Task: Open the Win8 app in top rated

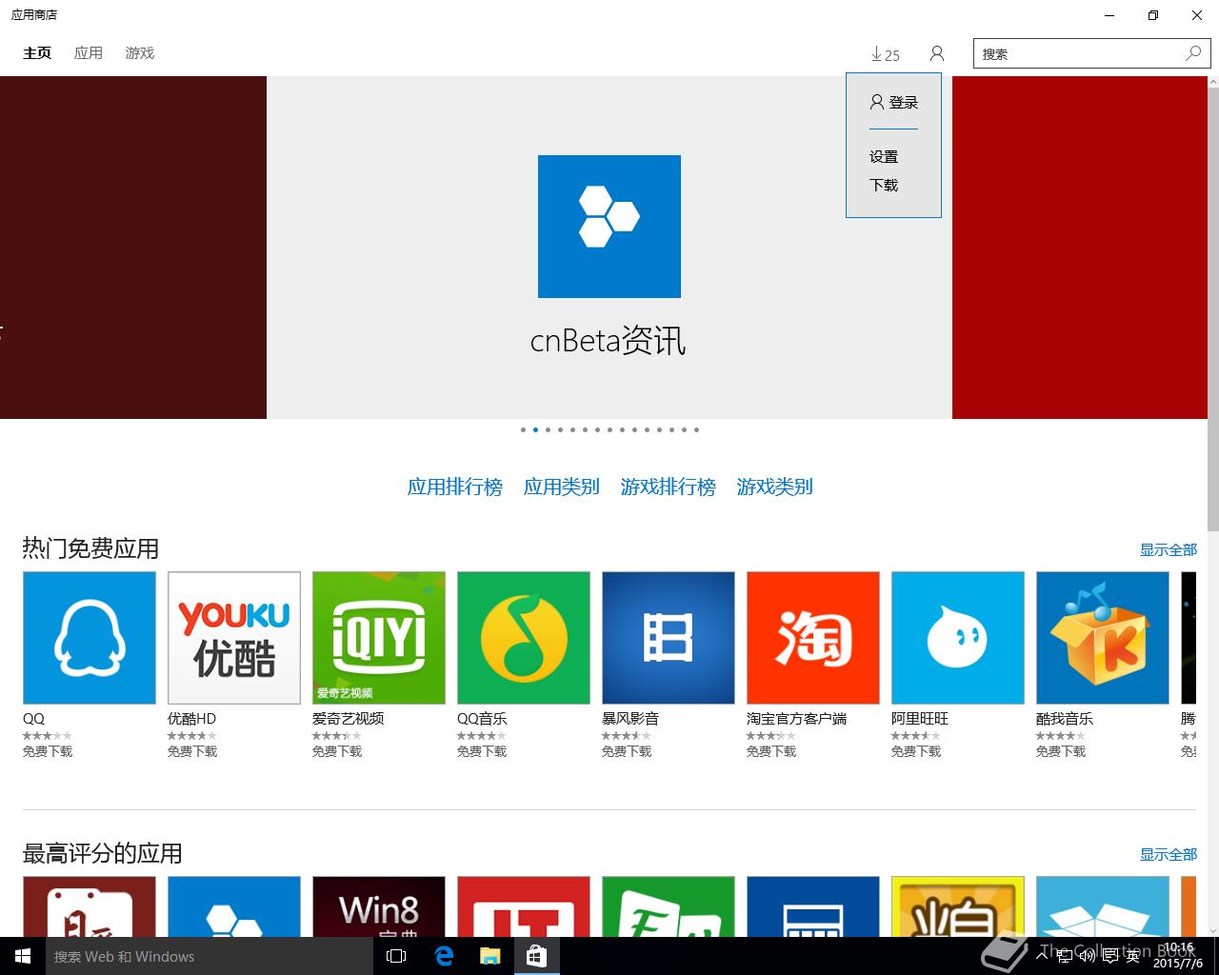Action: click(x=379, y=906)
